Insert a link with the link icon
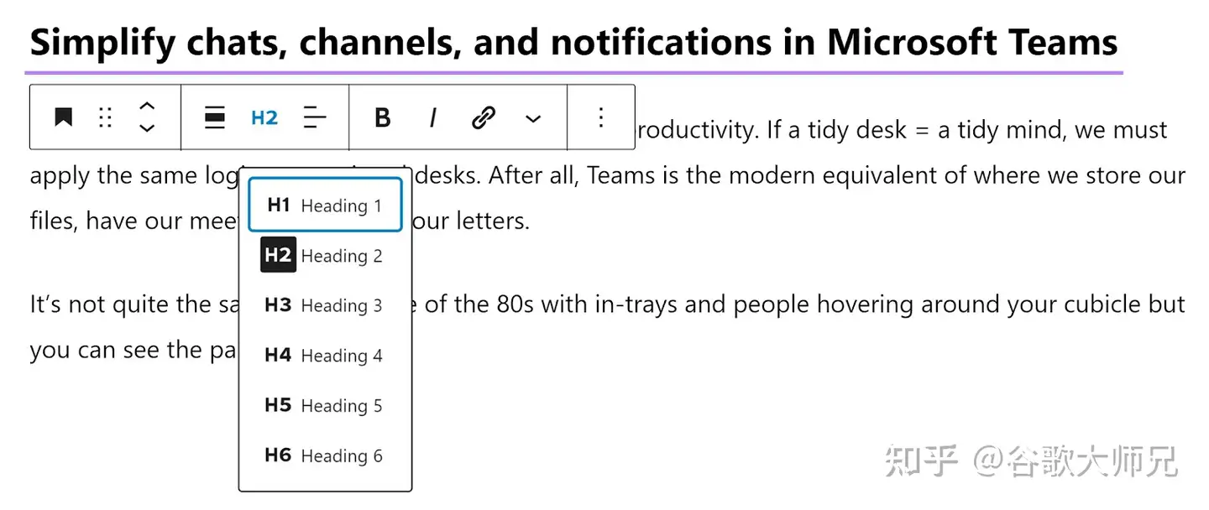 pos(483,117)
